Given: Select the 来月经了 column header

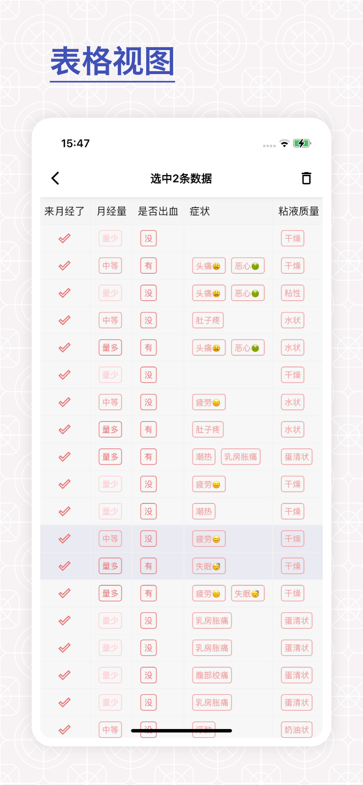Looking at the screenshot, I should point(64,211).
